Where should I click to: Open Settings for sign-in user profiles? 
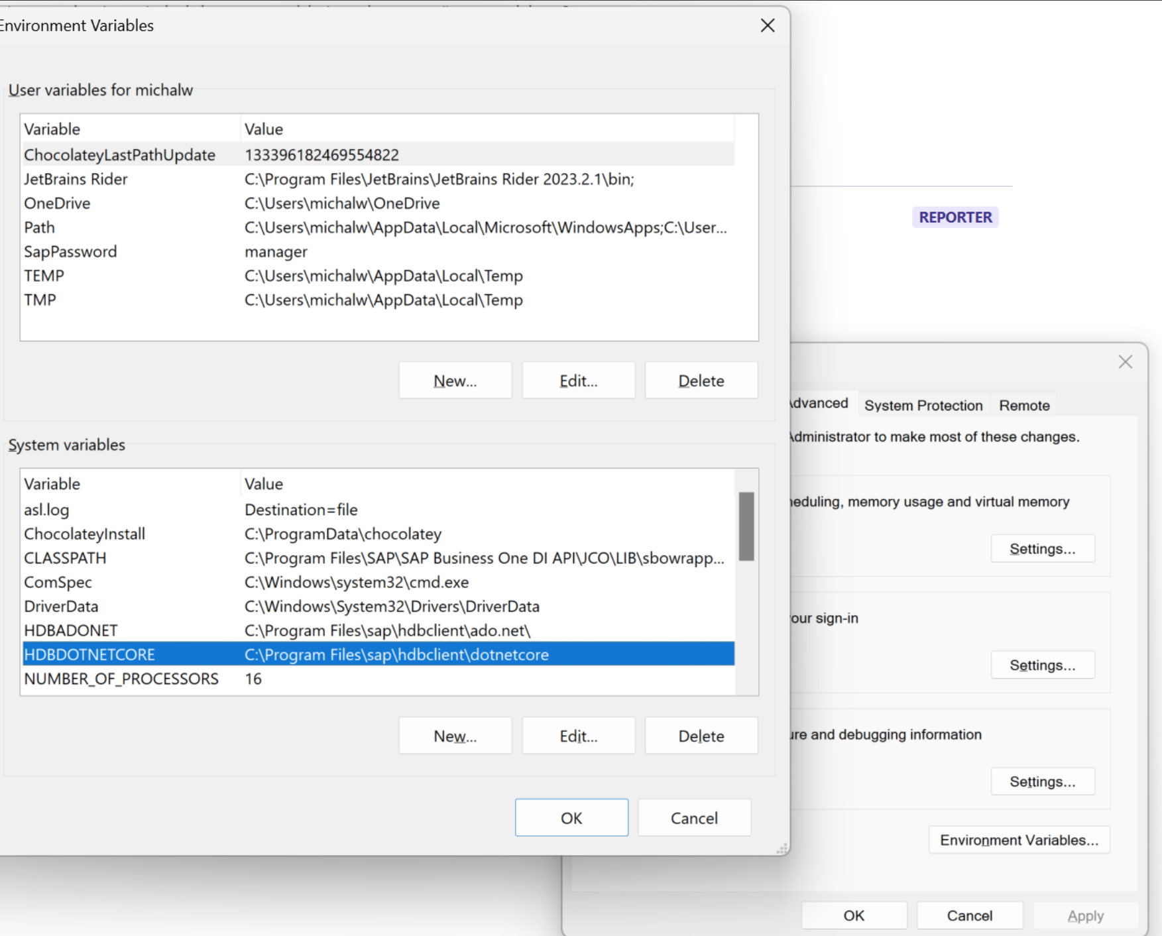(x=1042, y=665)
